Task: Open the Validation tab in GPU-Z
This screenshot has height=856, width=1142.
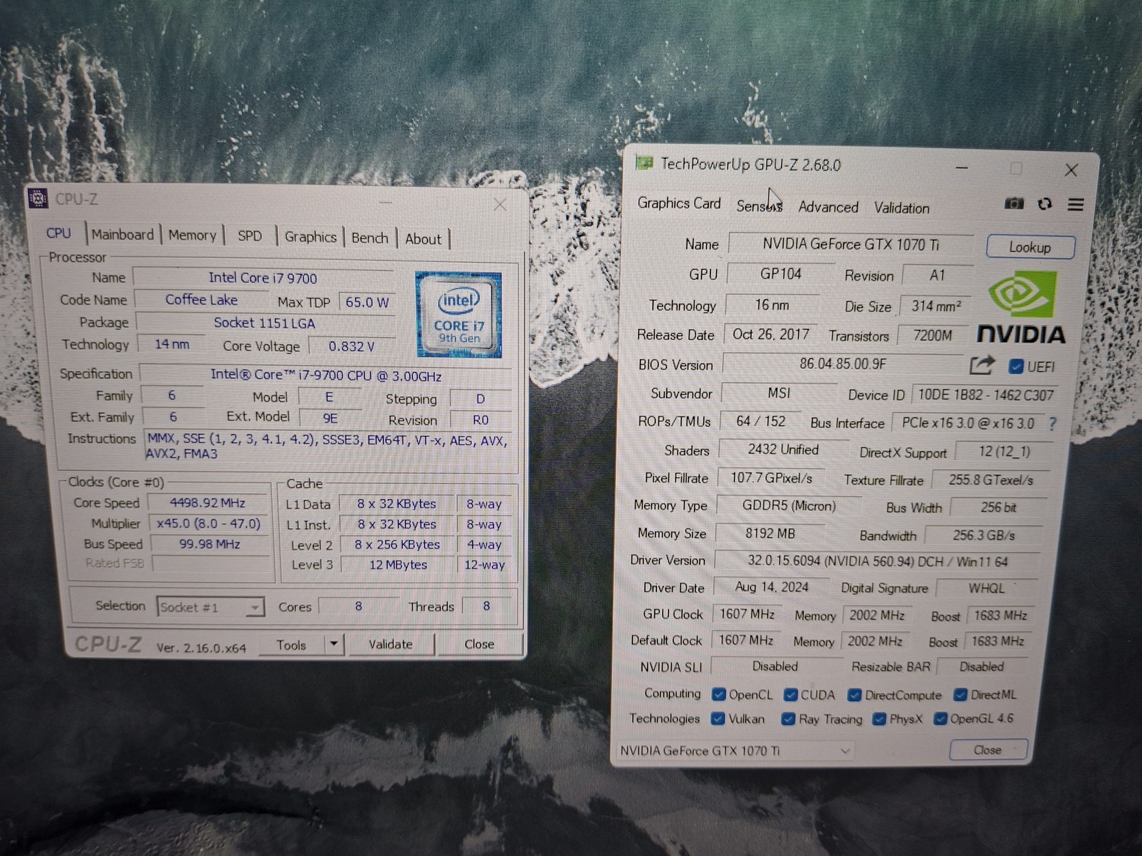Action: click(902, 208)
